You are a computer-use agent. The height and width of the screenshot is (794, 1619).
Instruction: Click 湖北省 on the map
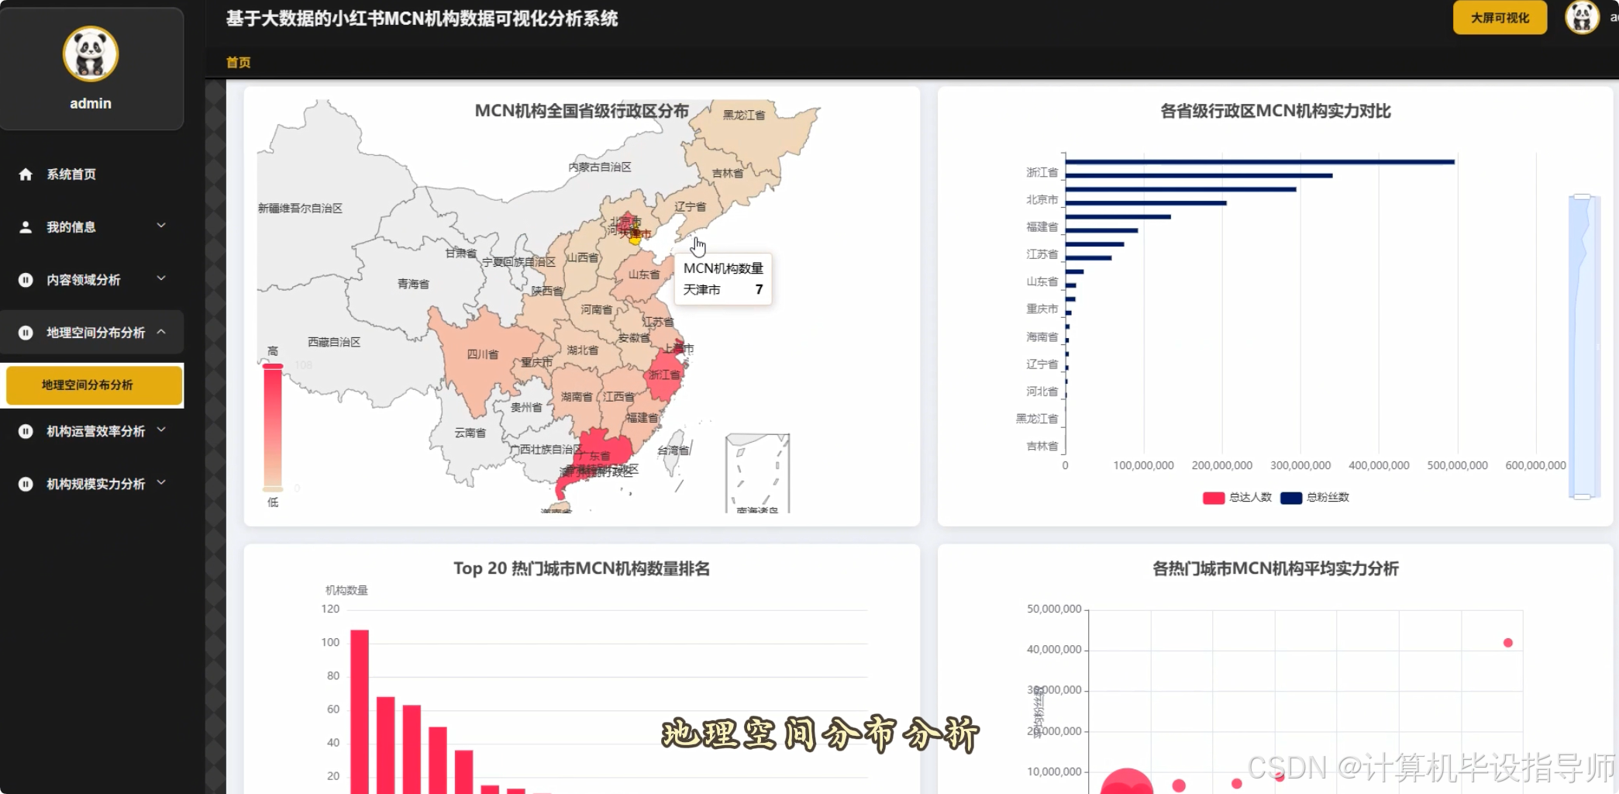click(x=582, y=351)
